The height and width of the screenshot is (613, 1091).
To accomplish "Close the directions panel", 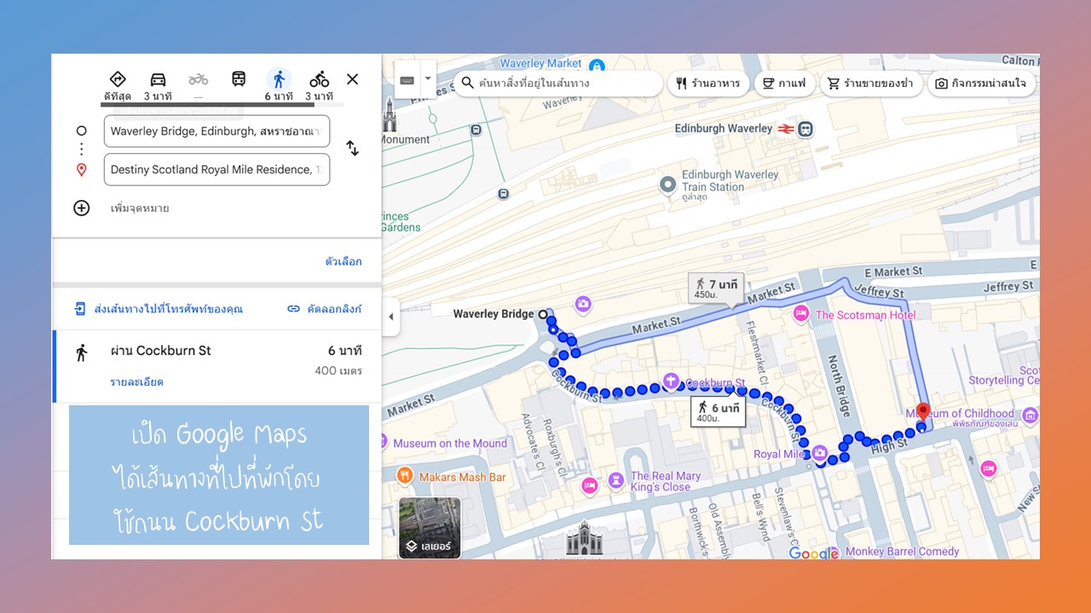I will (x=352, y=79).
